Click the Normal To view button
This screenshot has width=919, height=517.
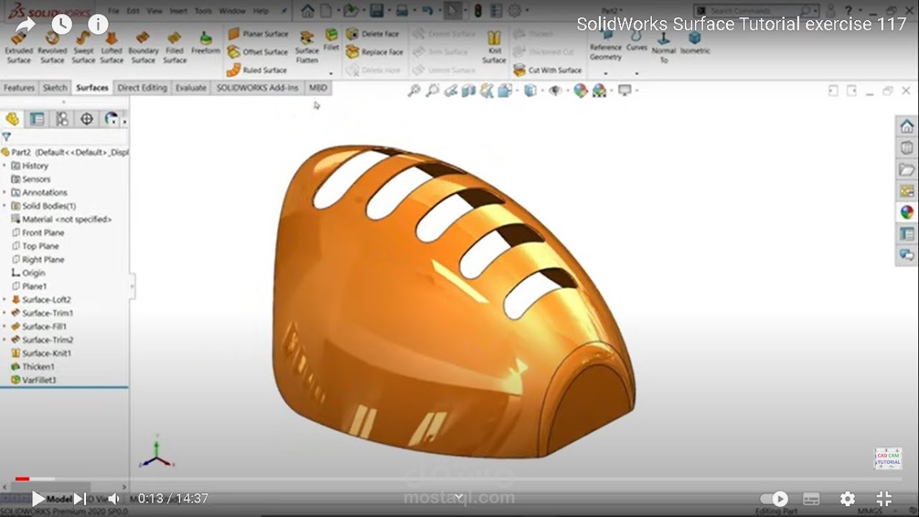663,47
